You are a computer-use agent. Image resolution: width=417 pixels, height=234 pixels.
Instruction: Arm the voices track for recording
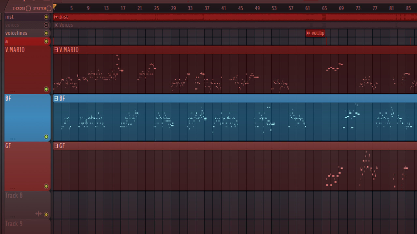pyautogui.click(x=47, y=25)
